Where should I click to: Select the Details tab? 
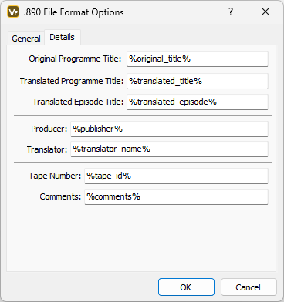62,37
